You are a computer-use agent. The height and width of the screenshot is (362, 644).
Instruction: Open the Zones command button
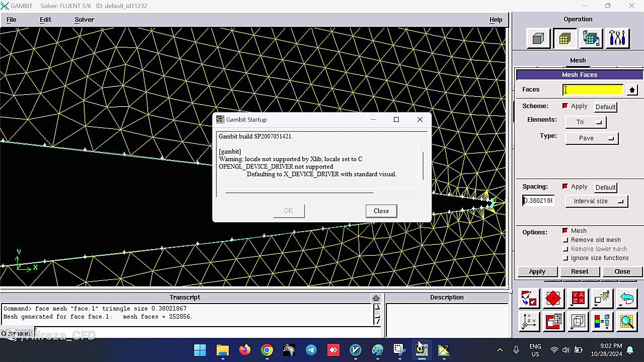591,39
